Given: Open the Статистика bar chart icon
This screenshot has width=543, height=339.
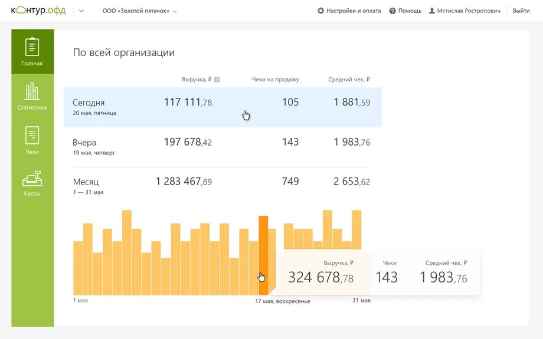Looking at the screenshot, I should (32, 91).
